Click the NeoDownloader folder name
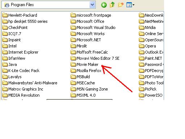The height and width of the screenshot is (139, 185). coord(154,15)
